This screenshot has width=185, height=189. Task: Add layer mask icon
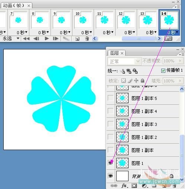tap(134, 186)
